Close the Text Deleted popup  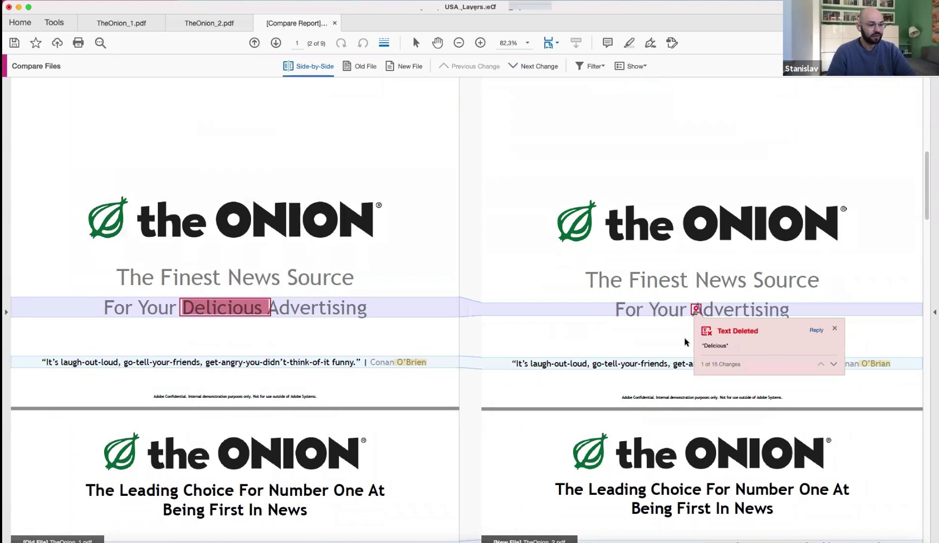(834, 328)
